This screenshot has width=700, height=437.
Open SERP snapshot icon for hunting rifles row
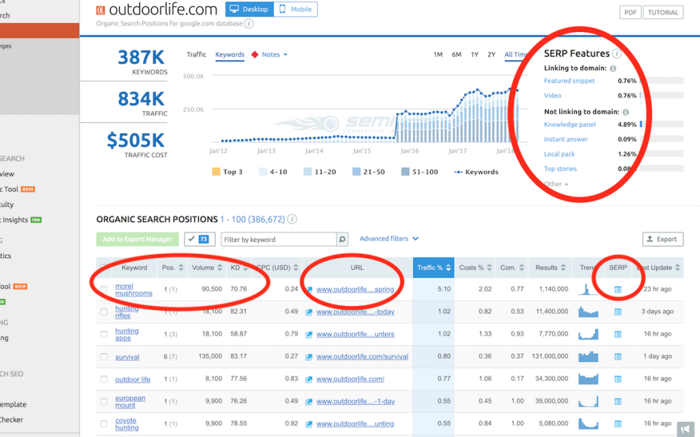point(618,311)
